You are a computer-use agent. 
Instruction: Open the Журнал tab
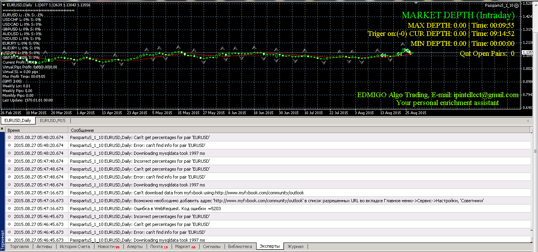click(x=295, y=246)
